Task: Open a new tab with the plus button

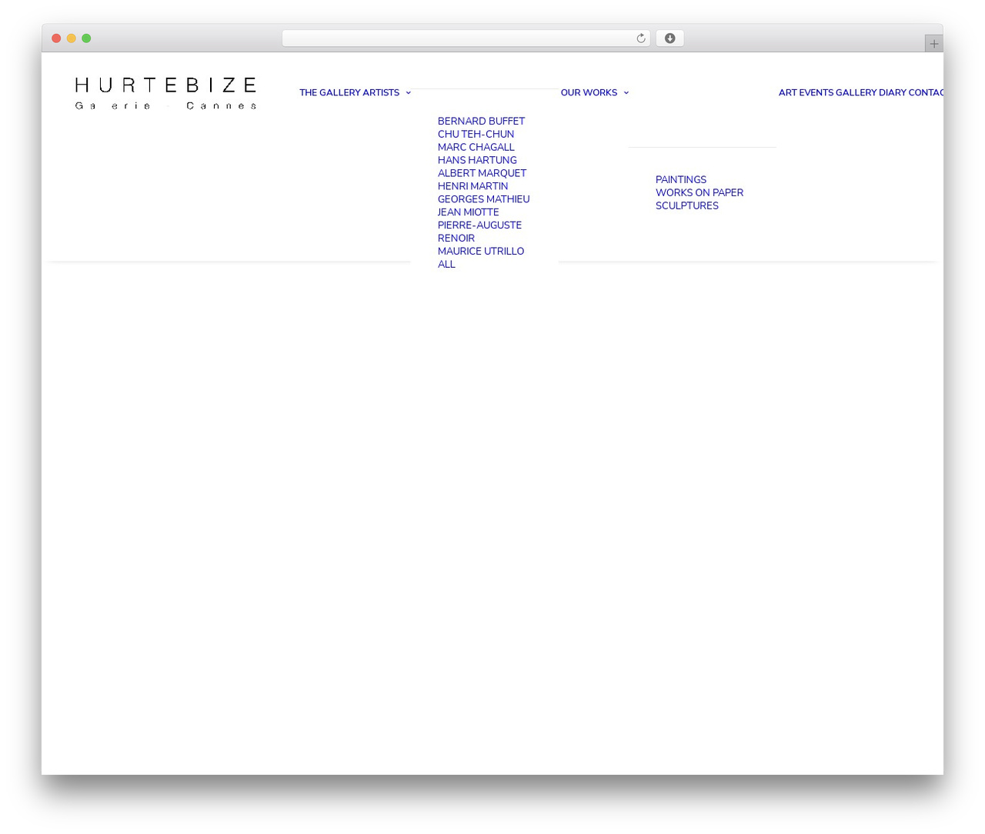Action: point(933,44)
